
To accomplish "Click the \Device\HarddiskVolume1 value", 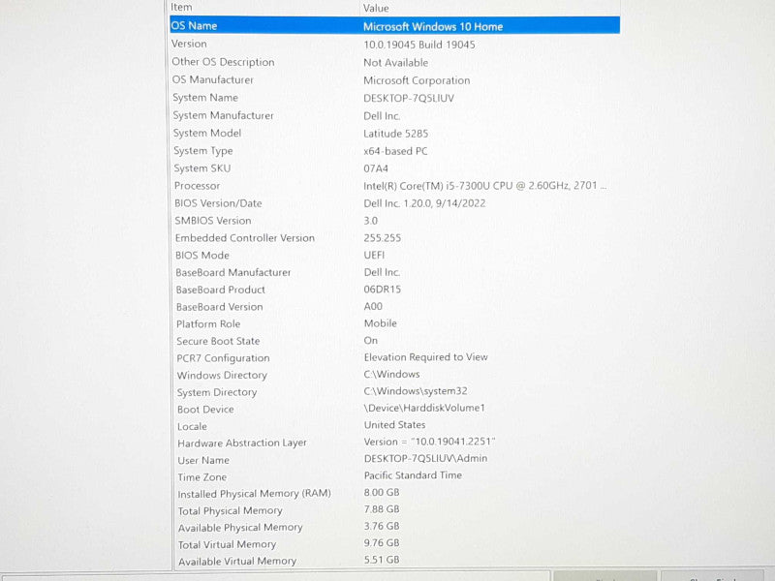I will 424,408.
